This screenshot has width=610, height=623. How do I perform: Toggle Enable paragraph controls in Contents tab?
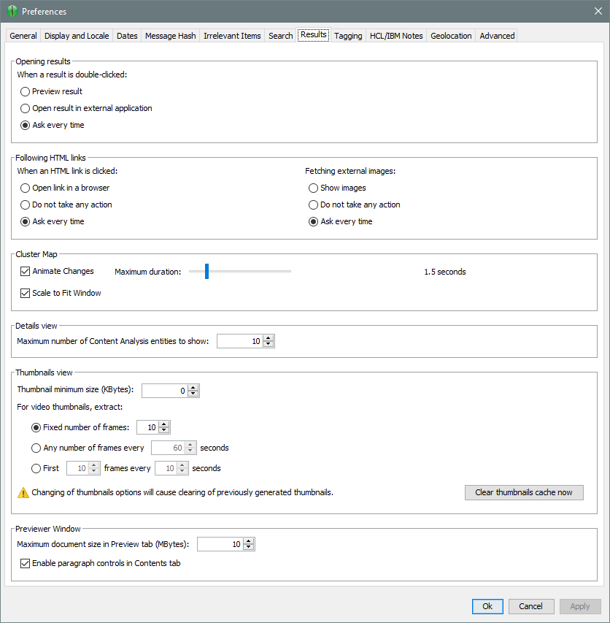pos(26,563)
